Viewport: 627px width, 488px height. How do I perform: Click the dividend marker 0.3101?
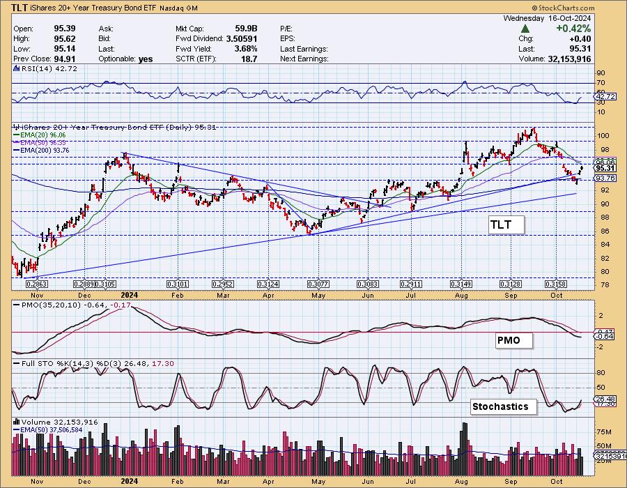tap(178, 284)
